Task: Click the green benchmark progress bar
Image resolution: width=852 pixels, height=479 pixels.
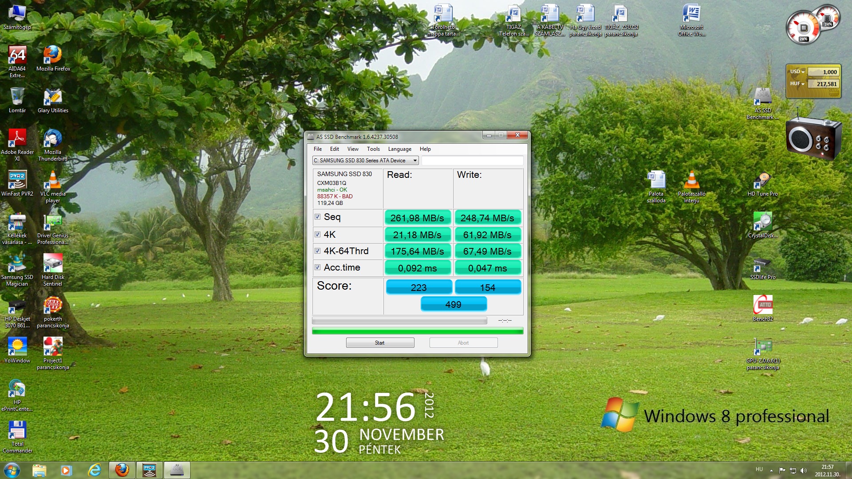Action: 417,331
